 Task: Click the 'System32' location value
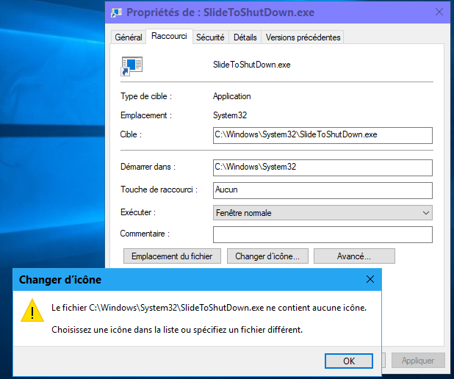point(230,115)
